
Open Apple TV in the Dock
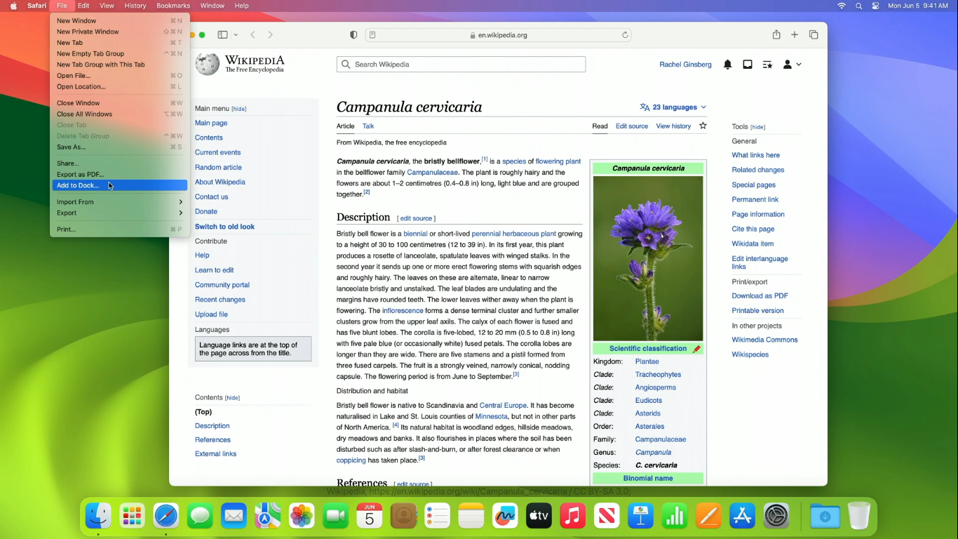tap(539, 517)
